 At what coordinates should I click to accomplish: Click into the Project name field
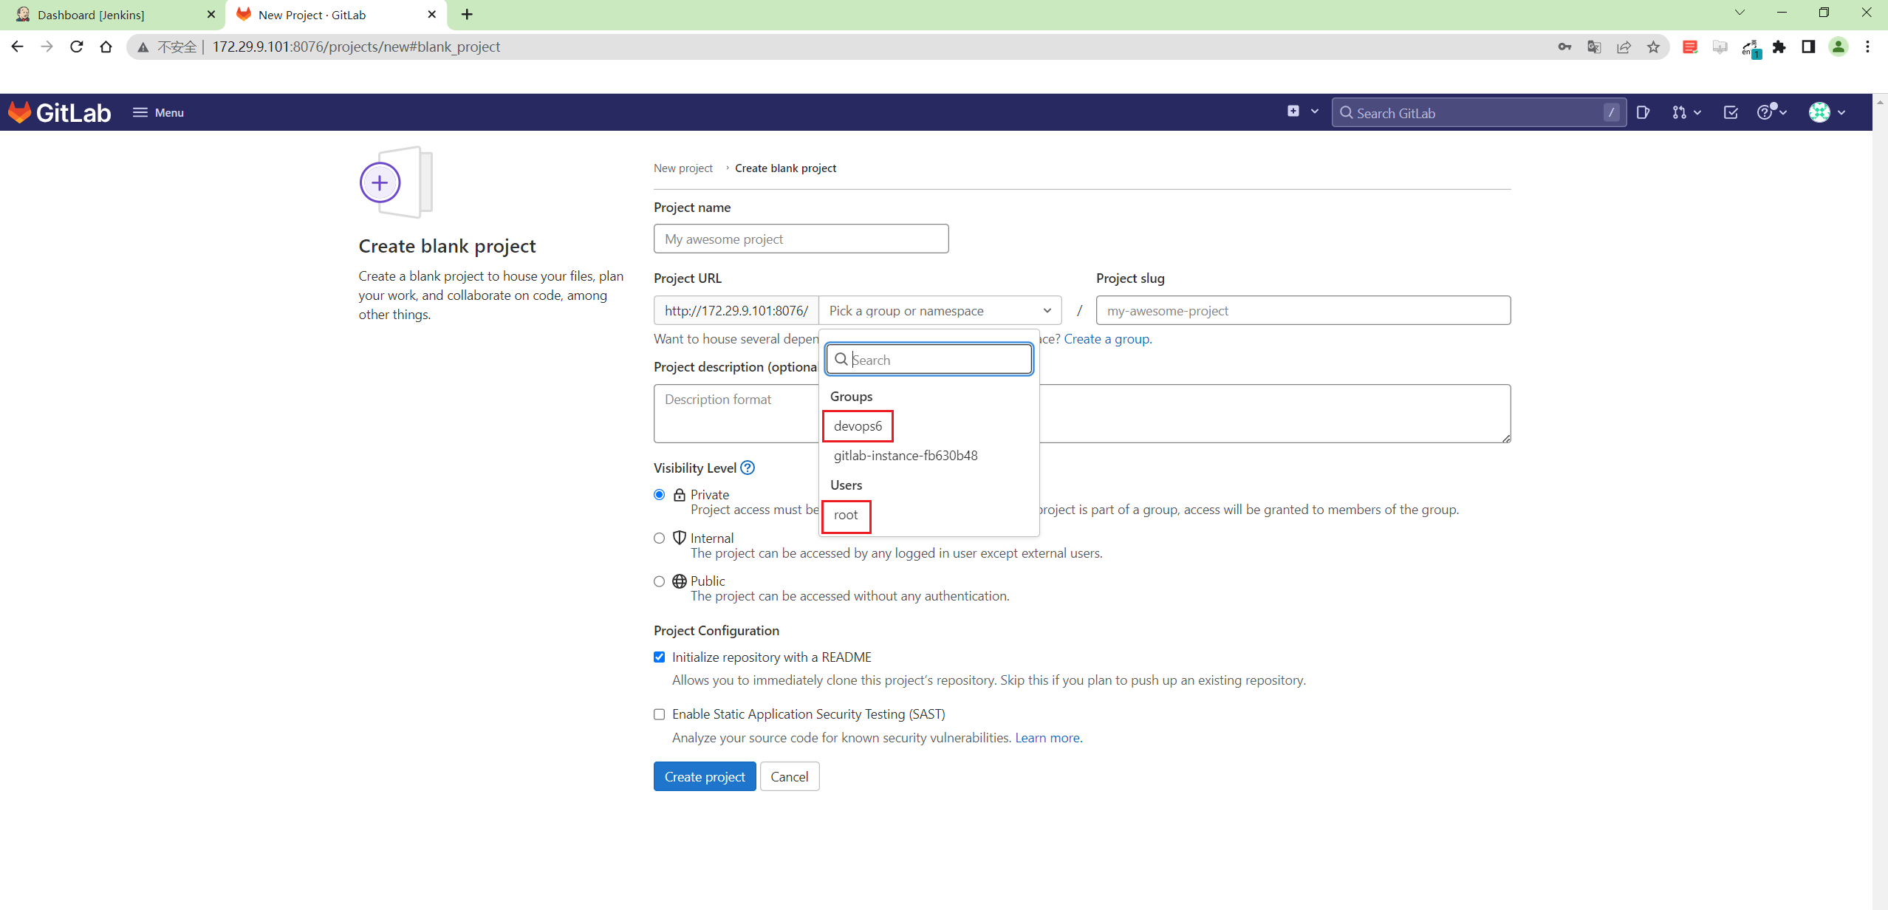tap(801, 239)
